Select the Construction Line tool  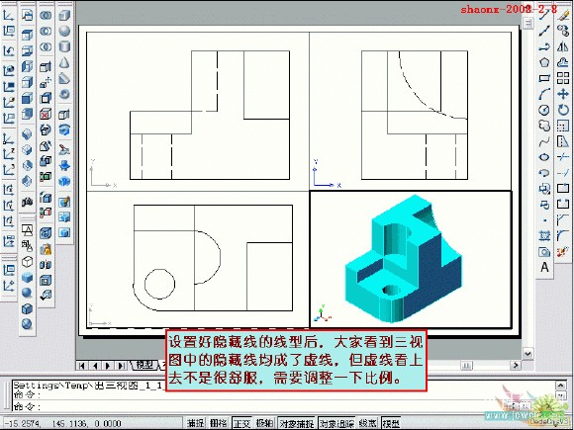[544, 31]
